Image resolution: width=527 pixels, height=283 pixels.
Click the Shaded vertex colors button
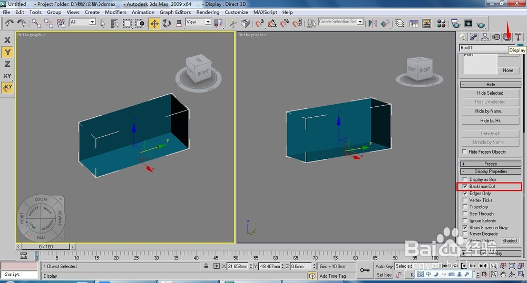[510, 241]
